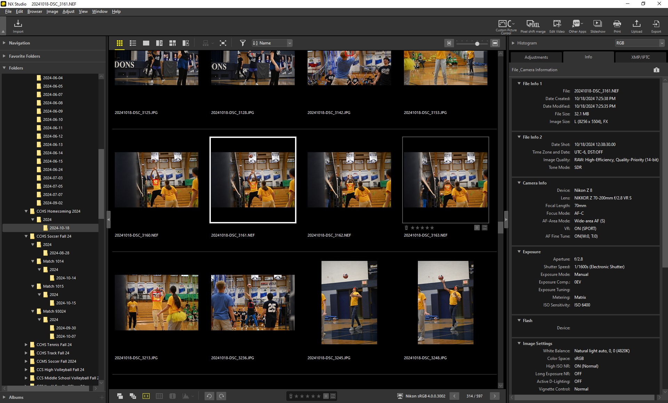
Task: Select thumbnail 20241018-DSC_3245.JPG
Action: (349, 303)
